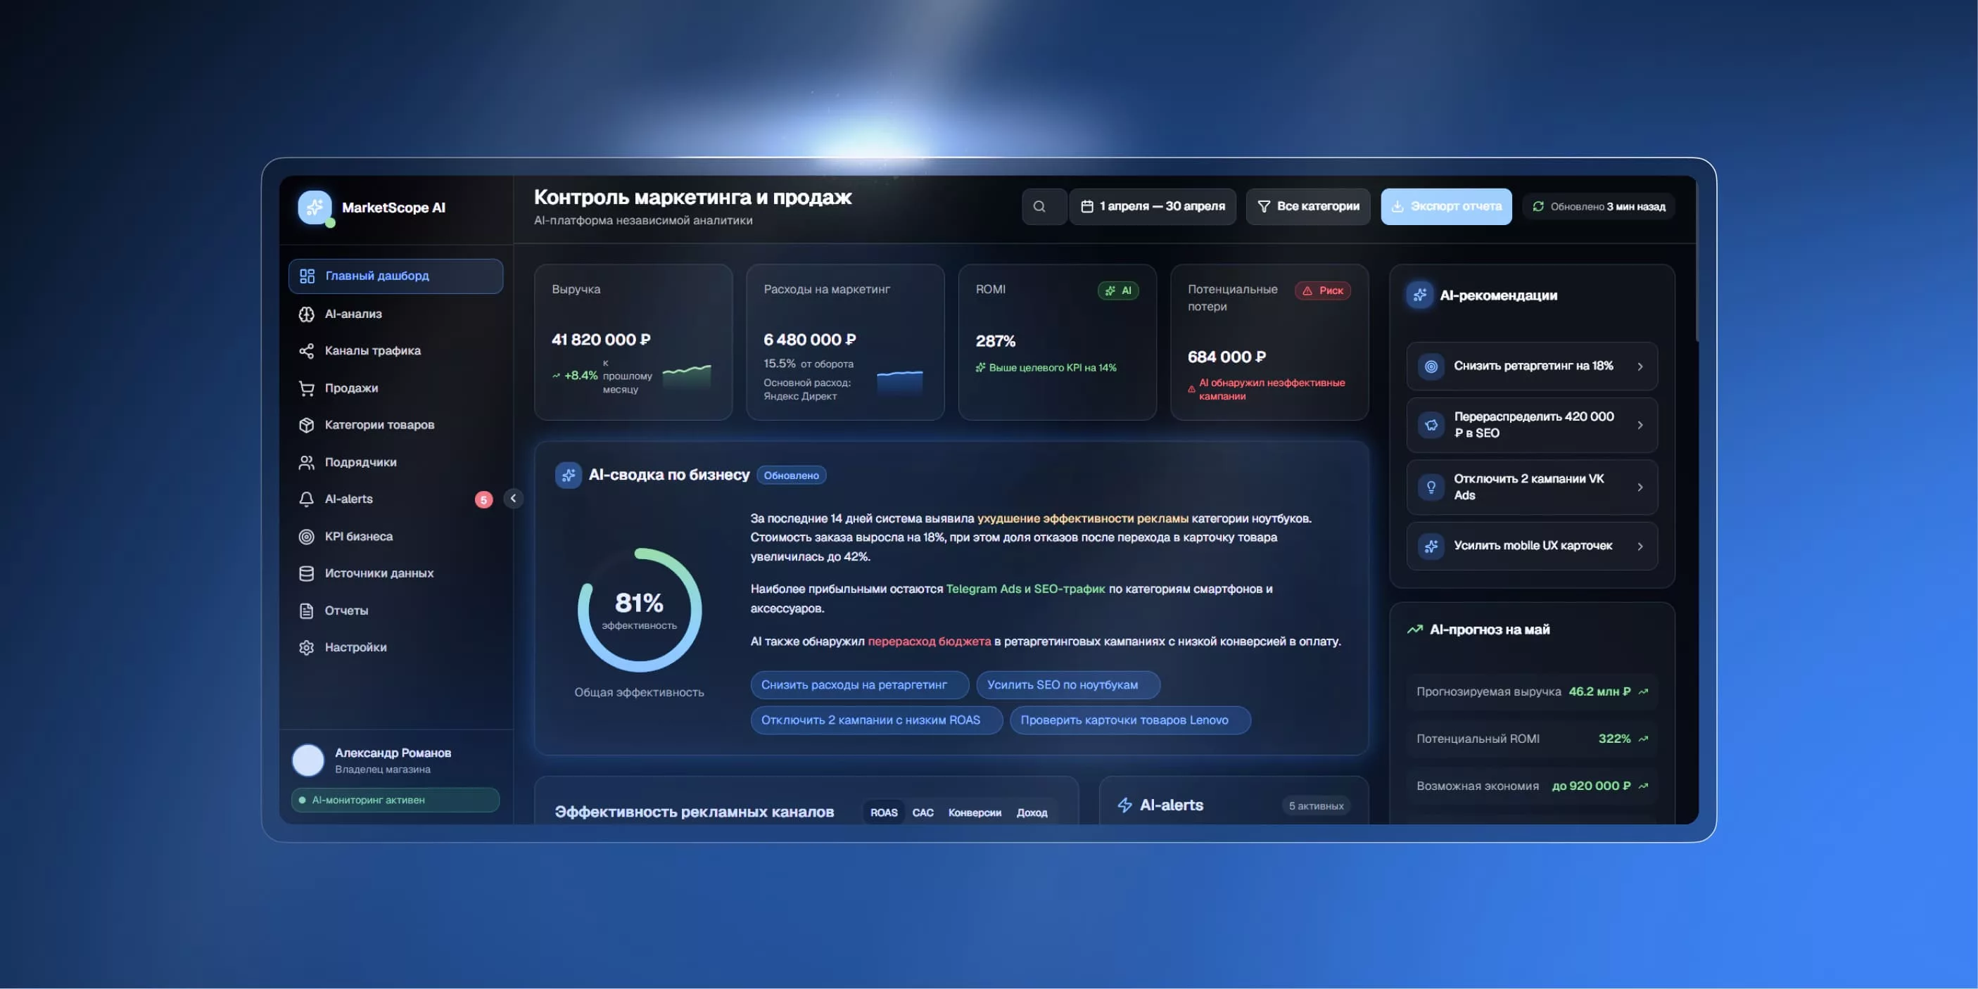
Task: Open AI-анализ in the sidebar
Action: pos(395,314)
